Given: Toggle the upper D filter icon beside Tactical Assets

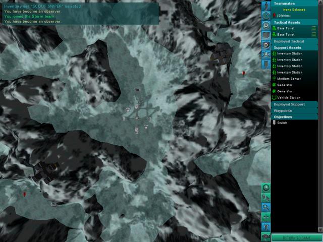Looking at the screenshot, I should 266,26.
